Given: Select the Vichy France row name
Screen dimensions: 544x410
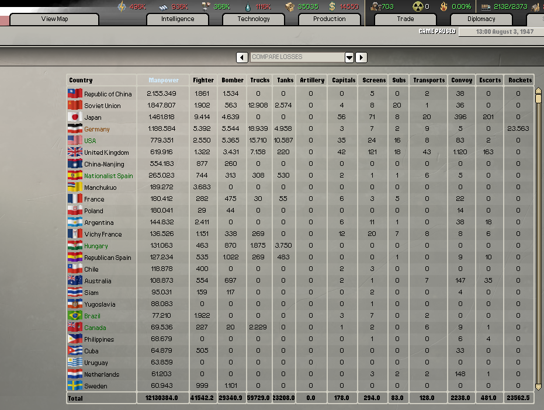Looking at the screenshot, I should coord(103,234).
